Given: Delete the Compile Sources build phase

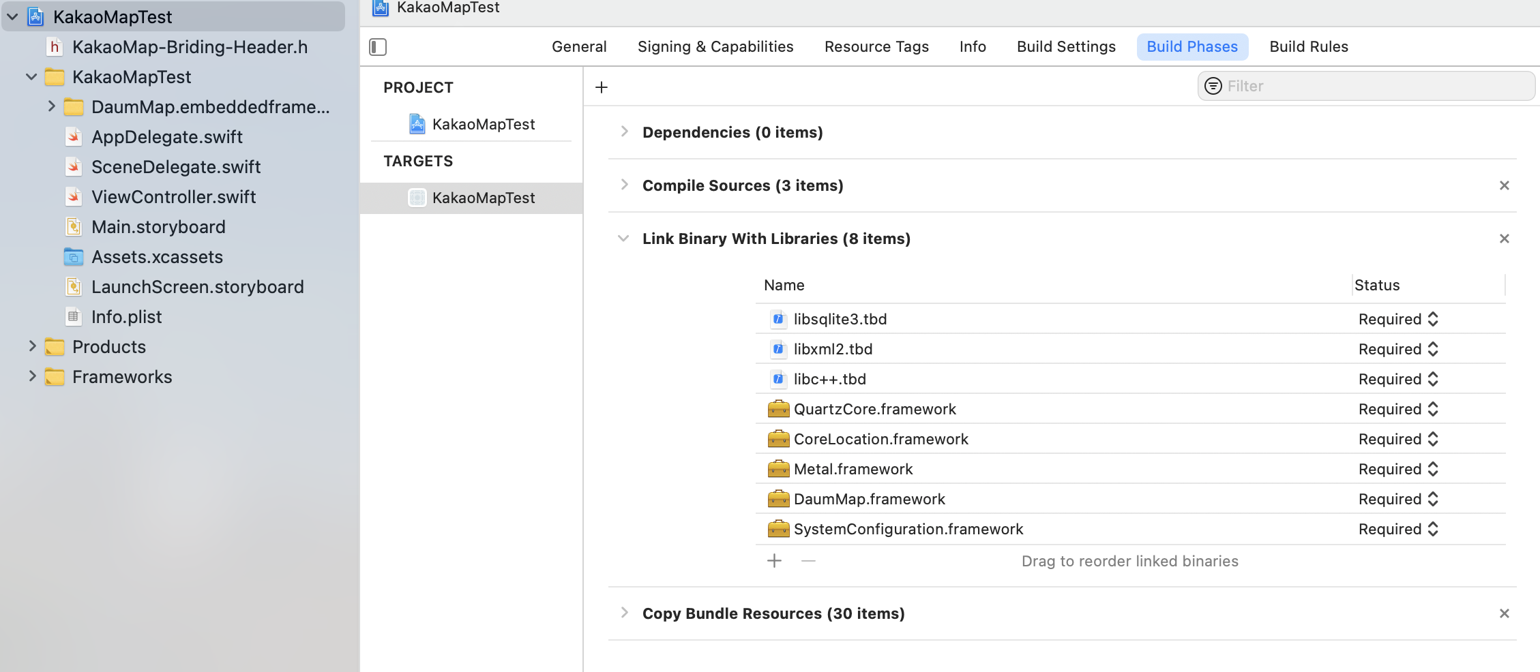Looking at the screenshot, I should (x=1505, y=185).
